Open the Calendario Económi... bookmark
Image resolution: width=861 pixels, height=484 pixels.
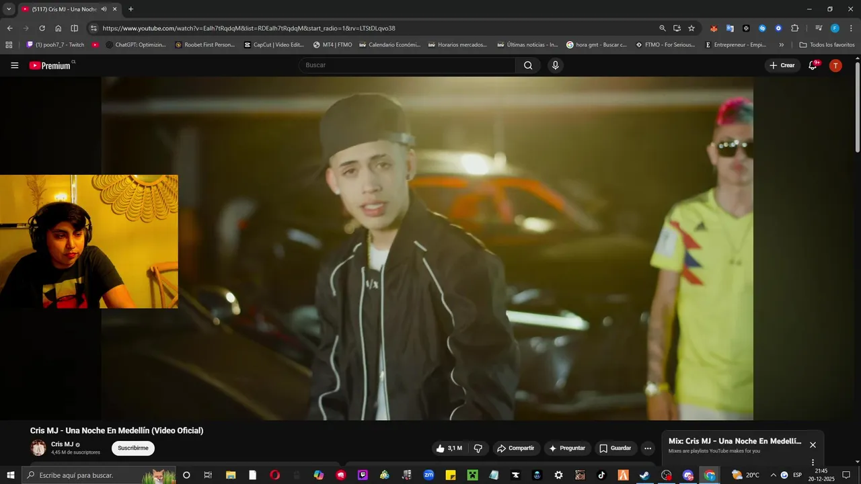coord(390,45)
